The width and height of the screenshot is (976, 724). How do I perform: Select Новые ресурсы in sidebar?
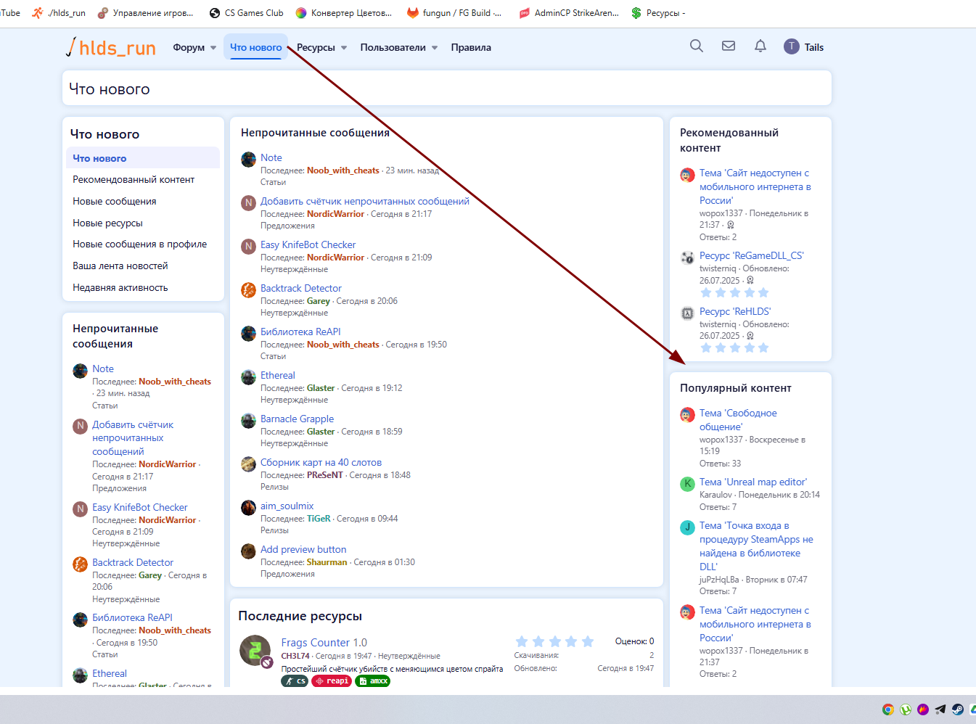click(107, 223)
